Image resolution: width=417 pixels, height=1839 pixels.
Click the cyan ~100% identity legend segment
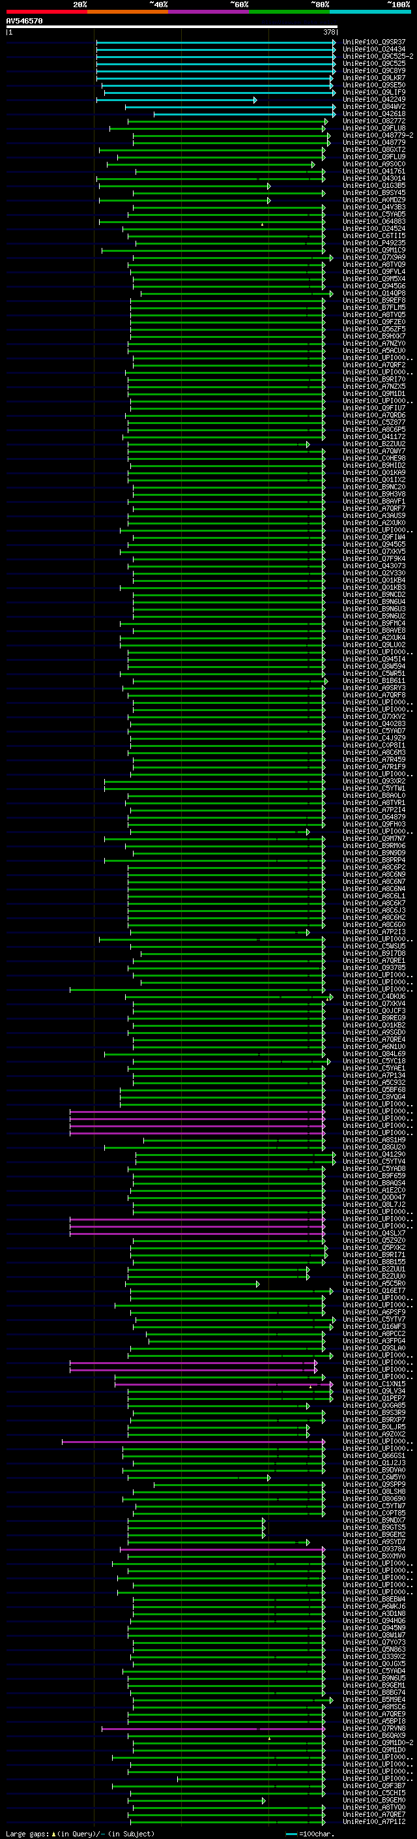click(x=370, y=12)
